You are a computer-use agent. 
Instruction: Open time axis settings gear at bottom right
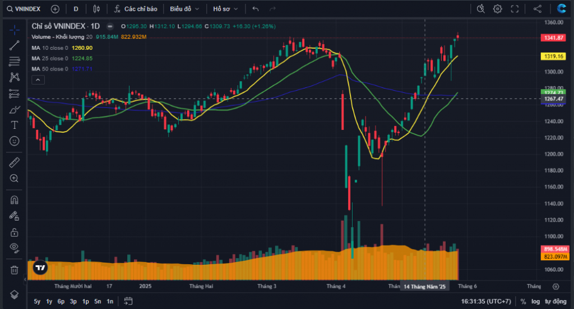(x=556, y=287)
